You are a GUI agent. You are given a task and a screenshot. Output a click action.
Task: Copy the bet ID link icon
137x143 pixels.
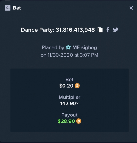[x=100, y=30]
